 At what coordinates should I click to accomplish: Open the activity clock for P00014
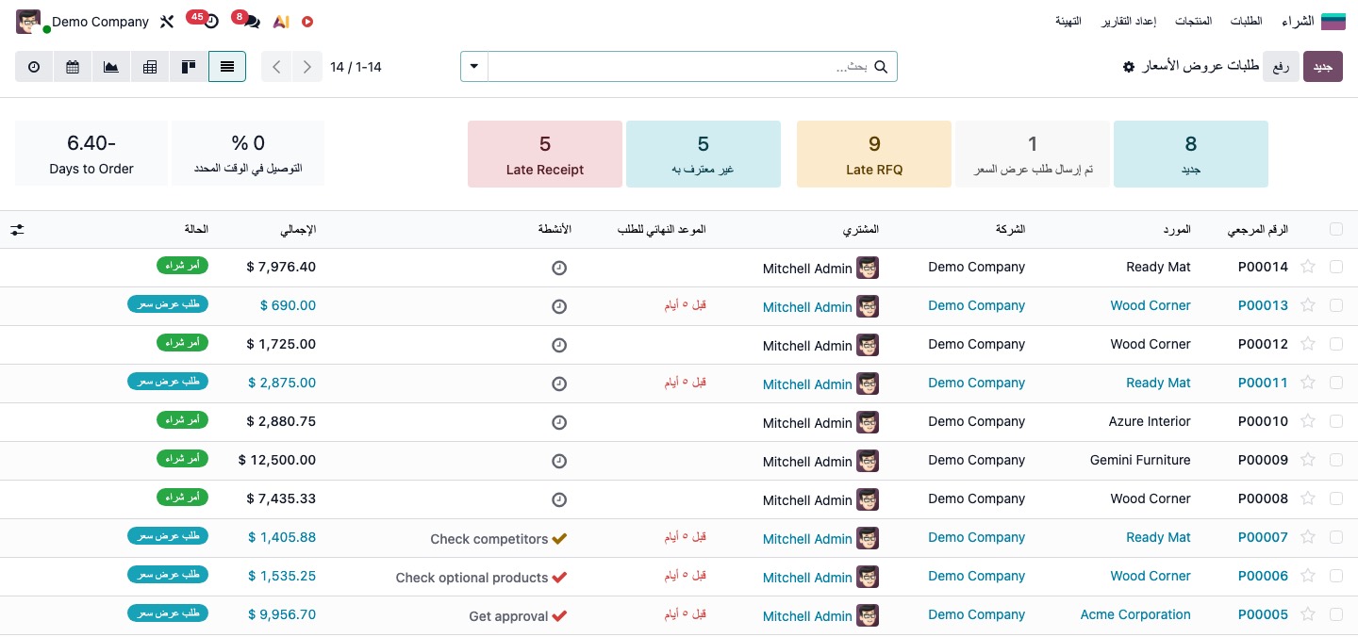coord(559,268)
